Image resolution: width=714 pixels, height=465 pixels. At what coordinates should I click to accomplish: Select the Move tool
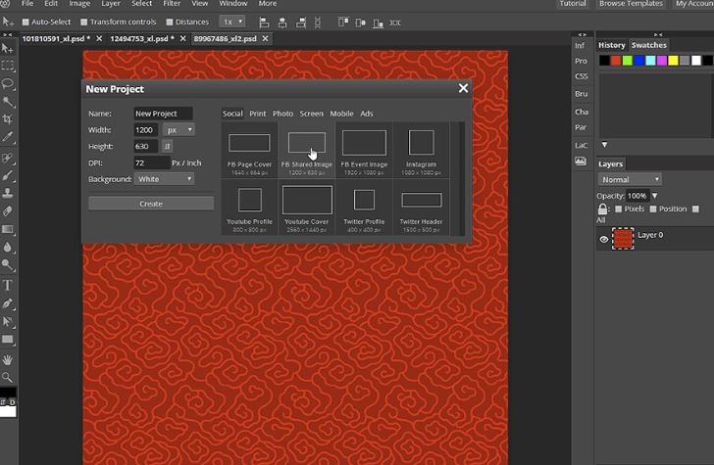pos(8,47)
